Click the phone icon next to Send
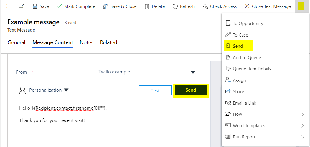Screen dimensions: 310x147 point(228,46)
